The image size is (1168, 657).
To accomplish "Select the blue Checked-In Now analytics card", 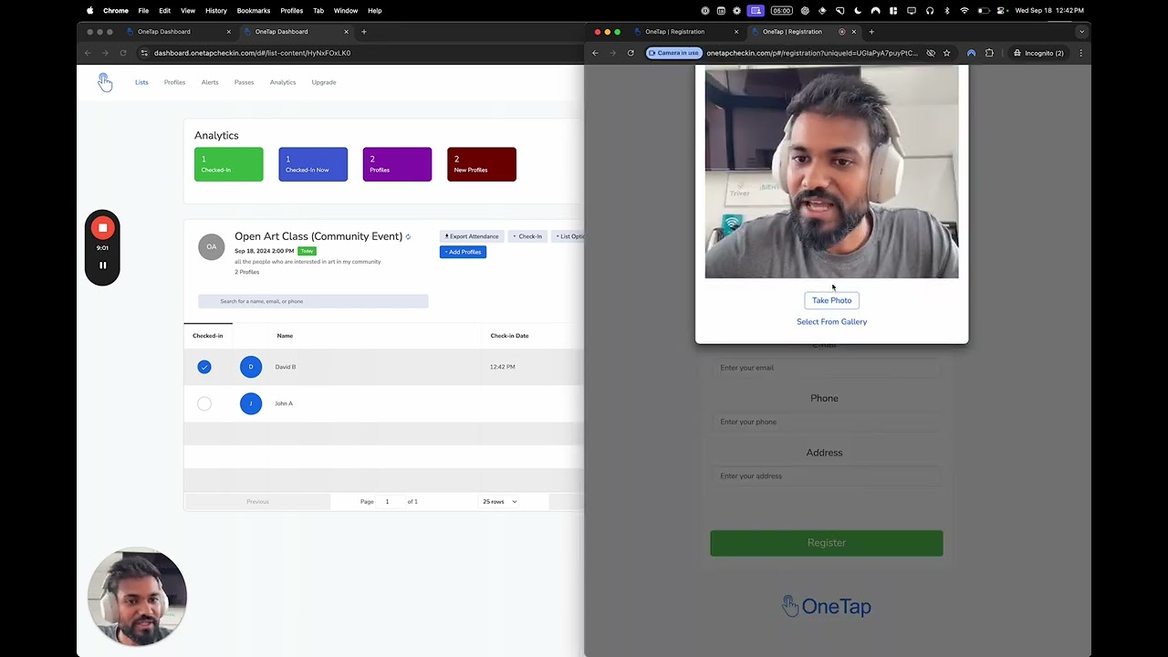I will [313, 164].
